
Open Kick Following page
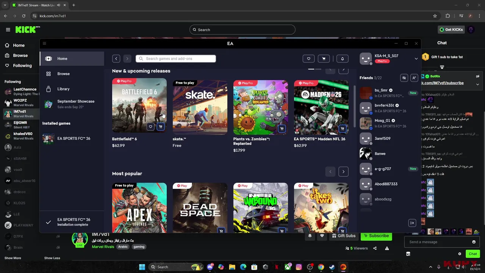tap(18, 66)
